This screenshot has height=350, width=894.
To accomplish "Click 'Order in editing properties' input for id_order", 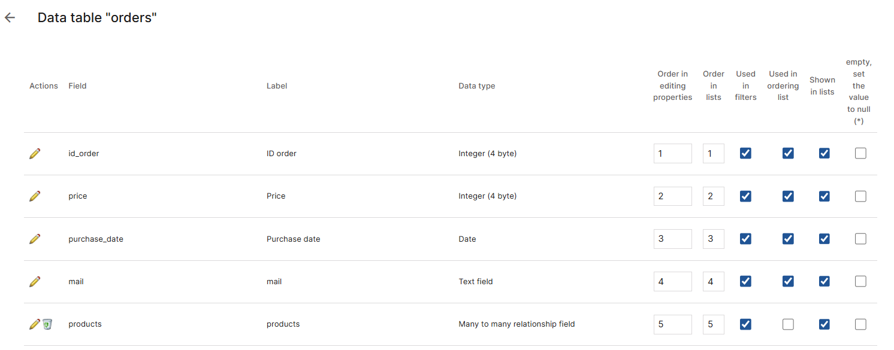I will point(672,153).
